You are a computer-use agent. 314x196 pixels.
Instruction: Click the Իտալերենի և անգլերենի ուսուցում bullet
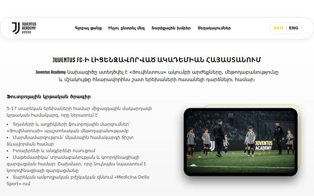(x=51, y=150)
